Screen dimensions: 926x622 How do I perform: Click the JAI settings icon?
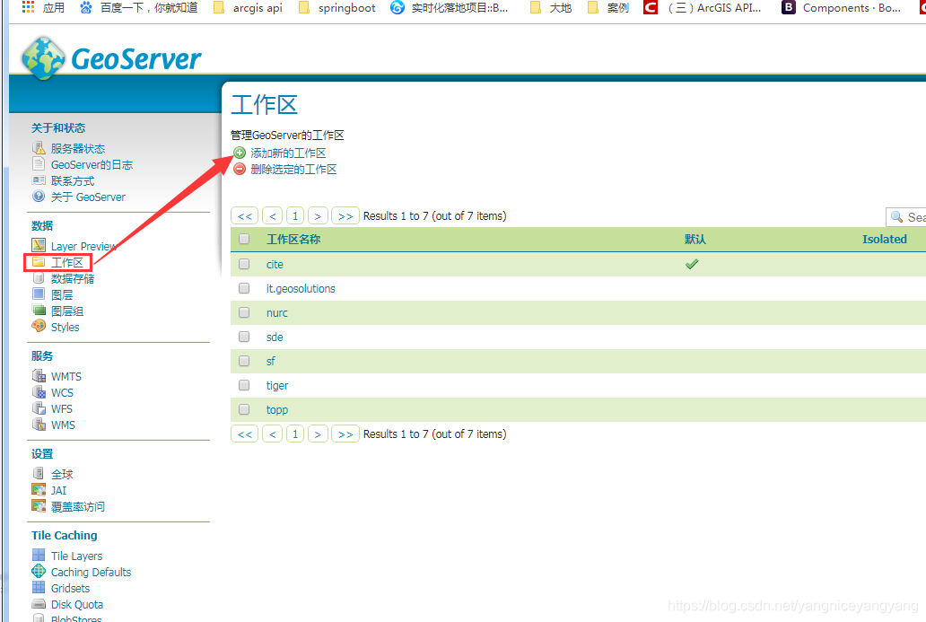click(39, 490)
